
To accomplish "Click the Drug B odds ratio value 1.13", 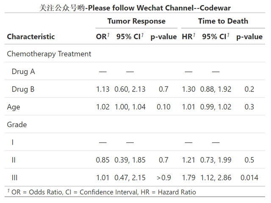I will [x=103, y=89].
